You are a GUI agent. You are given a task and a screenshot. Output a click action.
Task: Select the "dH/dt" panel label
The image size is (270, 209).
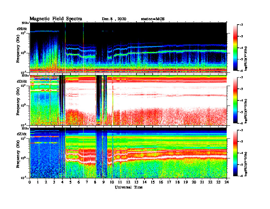[x=22, y=29]
